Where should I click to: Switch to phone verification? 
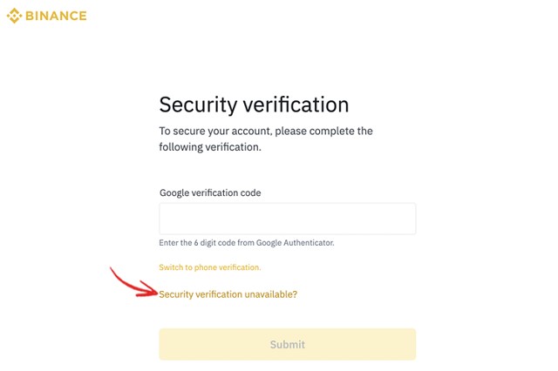point(209,267)
